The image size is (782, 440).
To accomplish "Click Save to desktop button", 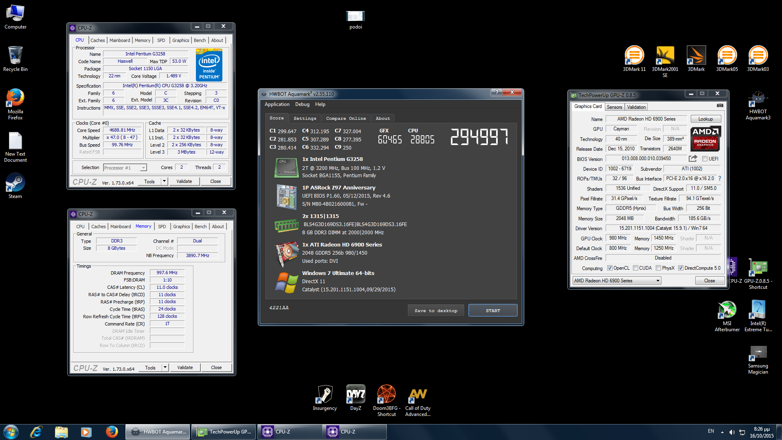I will 436,310.
